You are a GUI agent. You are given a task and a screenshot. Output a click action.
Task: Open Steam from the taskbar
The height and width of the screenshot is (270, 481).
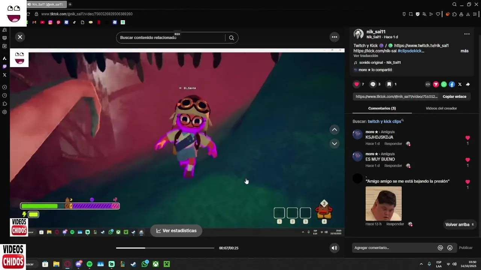point(133,264)
